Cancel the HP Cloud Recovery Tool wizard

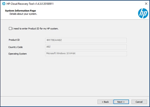point(139,102)
